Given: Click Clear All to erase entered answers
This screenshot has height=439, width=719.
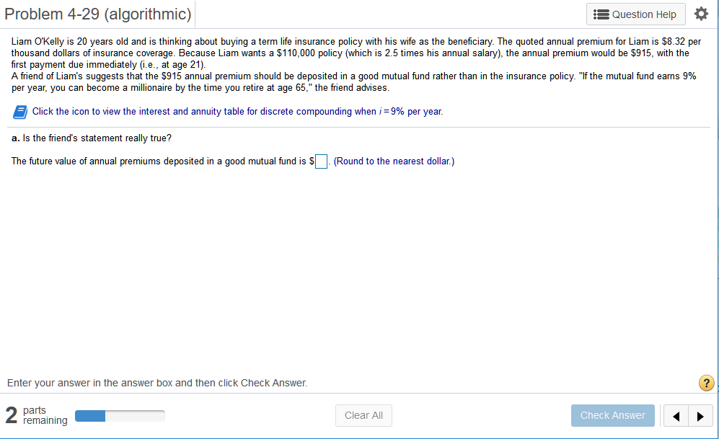Looking at the screenshot, I should pos(363,415).
